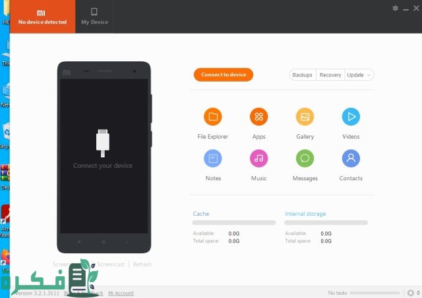Click the Connect to device button

(x=224, y=75)
